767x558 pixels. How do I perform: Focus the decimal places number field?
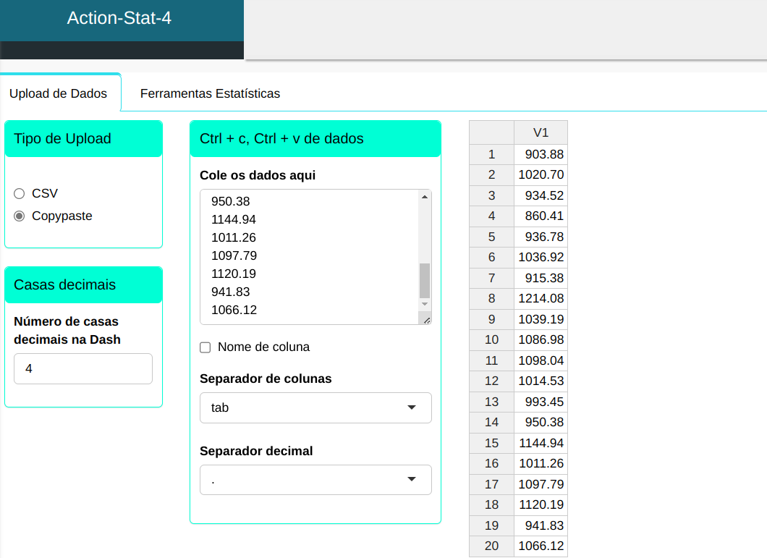coord(83,368)
